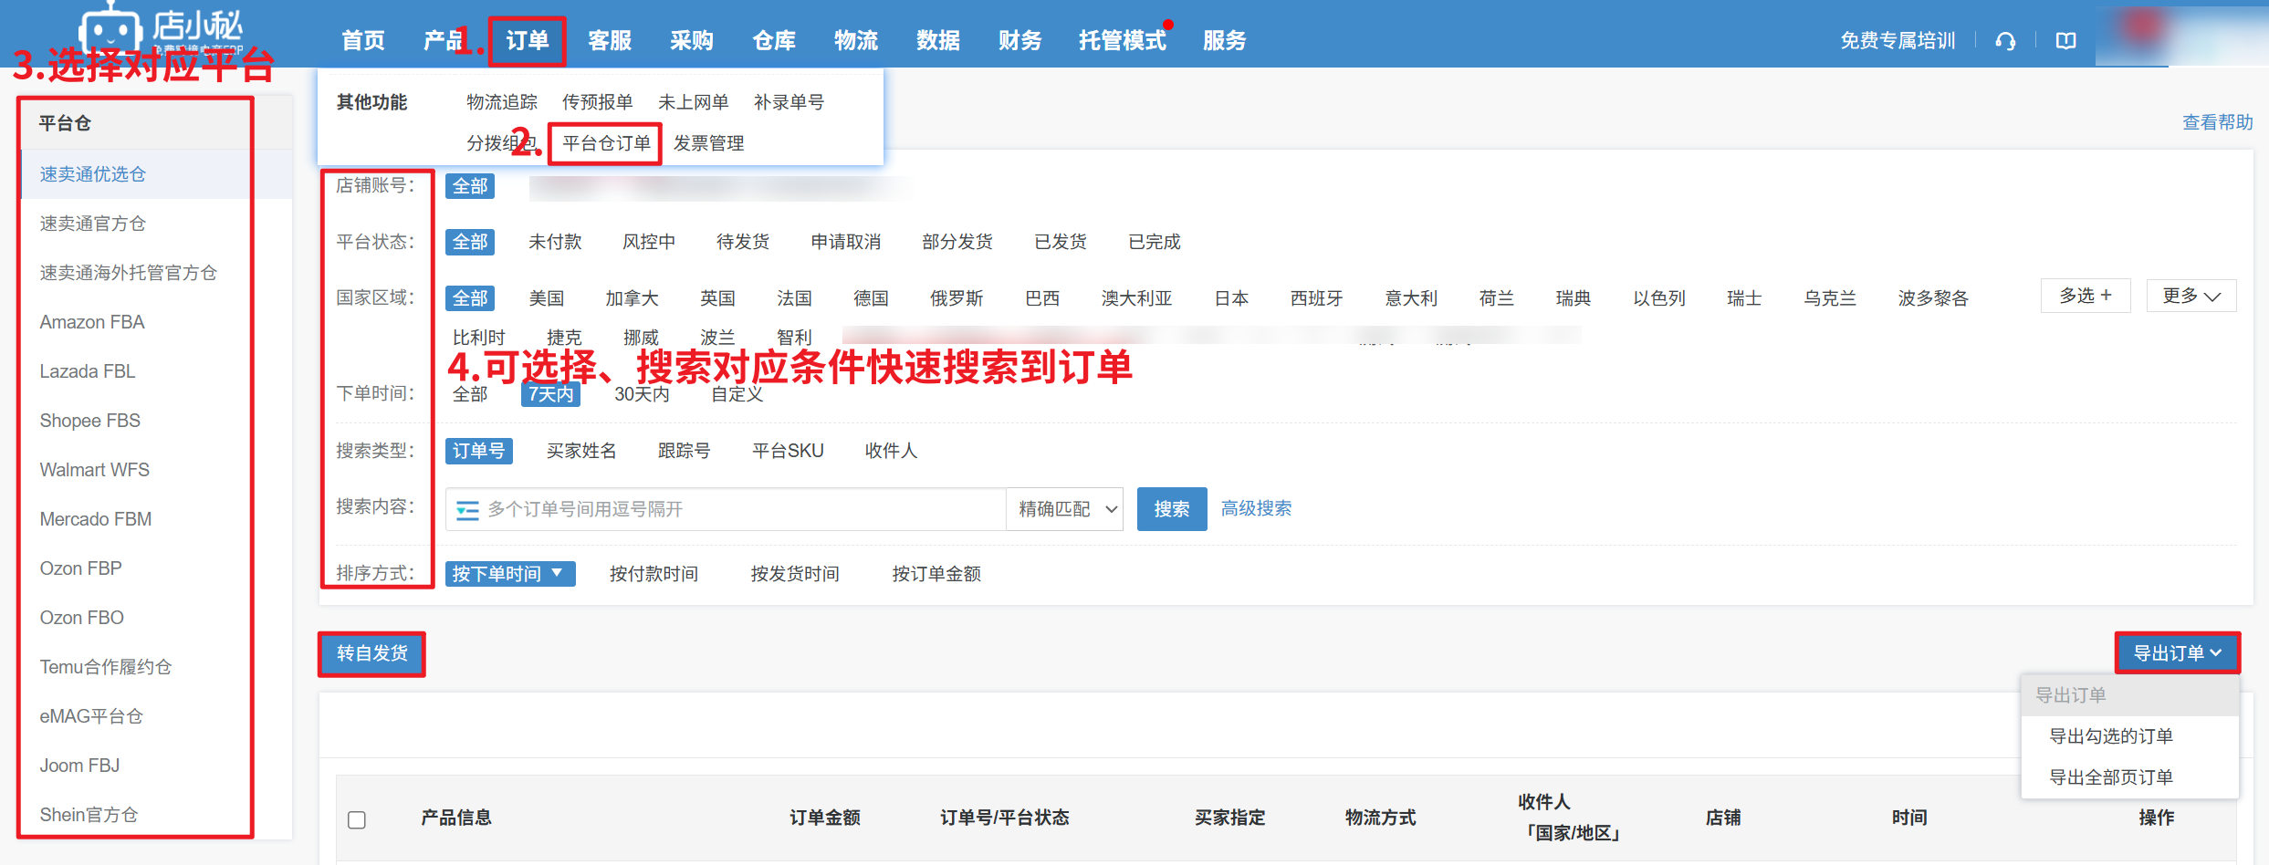Choose 导出勾选的订单 menu option
Viewport: 2269px width, 865px height.
click(x=2110, y=736)
